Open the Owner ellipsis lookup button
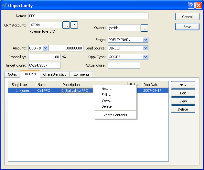 click(144, 28)
